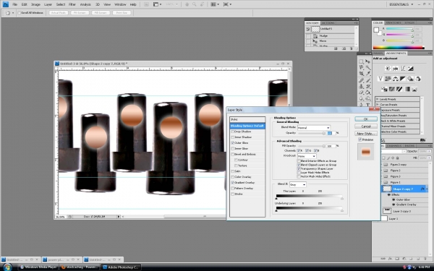
Task: Select the Lasso tool
Action: pos(361,67)
